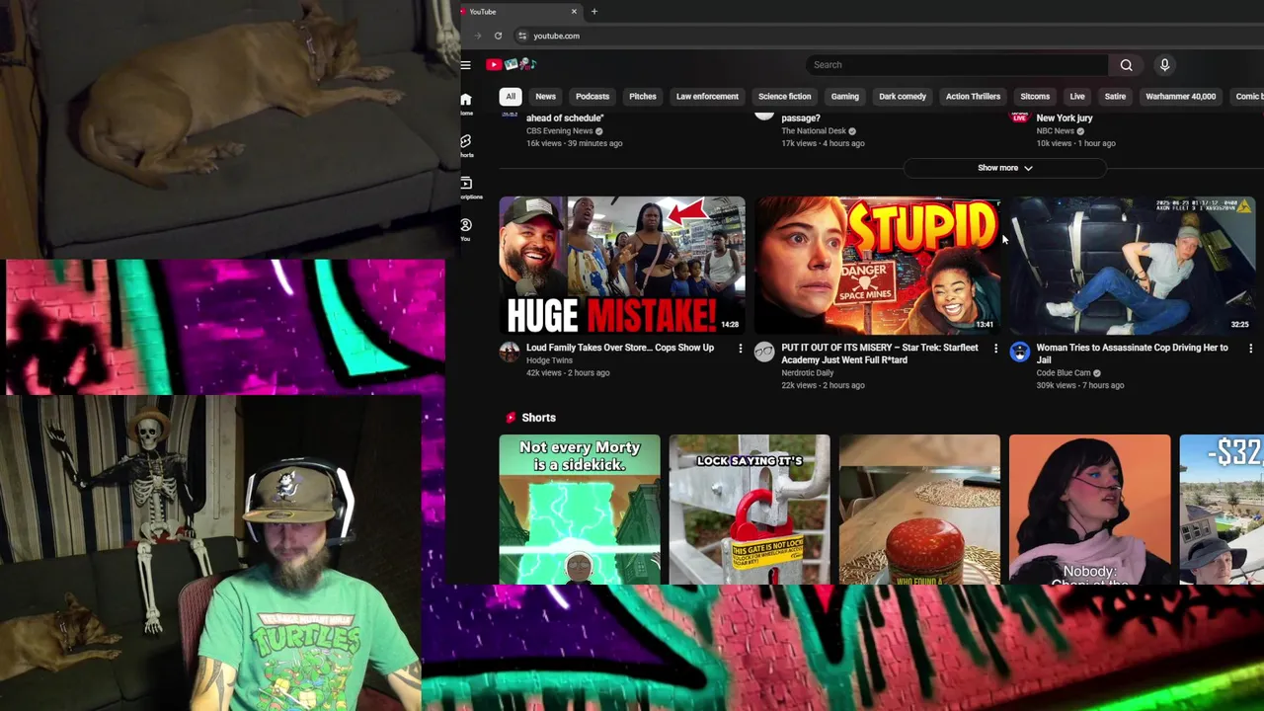Go to CBS Evening News channel
The height and width of the screenshot is (711, 1264).
[x=560, y=131]
